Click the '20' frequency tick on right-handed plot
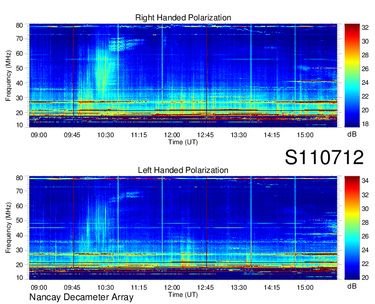This screenshot has width=375, height=304. (19, 113)
